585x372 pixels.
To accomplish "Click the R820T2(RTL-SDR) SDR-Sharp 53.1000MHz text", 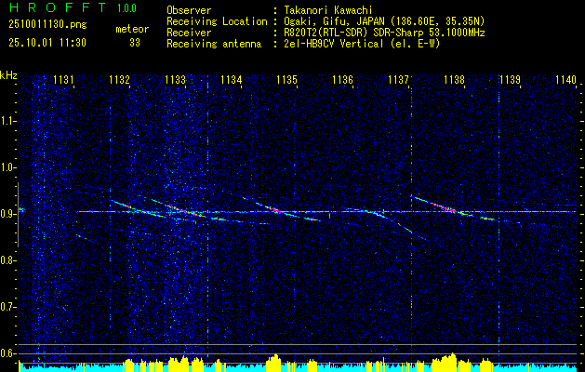I will [x=384, y=33].
